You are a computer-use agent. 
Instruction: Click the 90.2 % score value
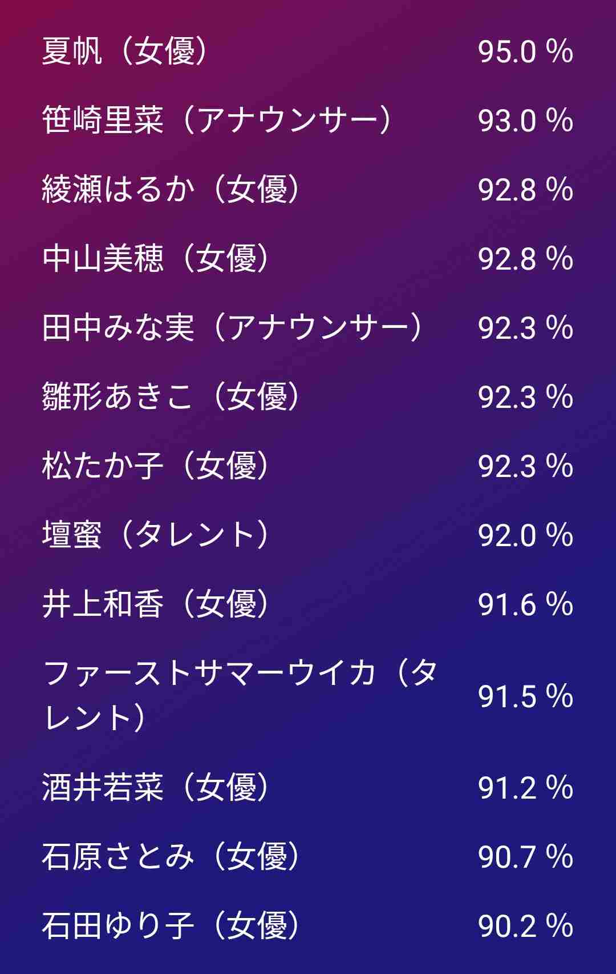pyautogui.click(x=525, y=926)
